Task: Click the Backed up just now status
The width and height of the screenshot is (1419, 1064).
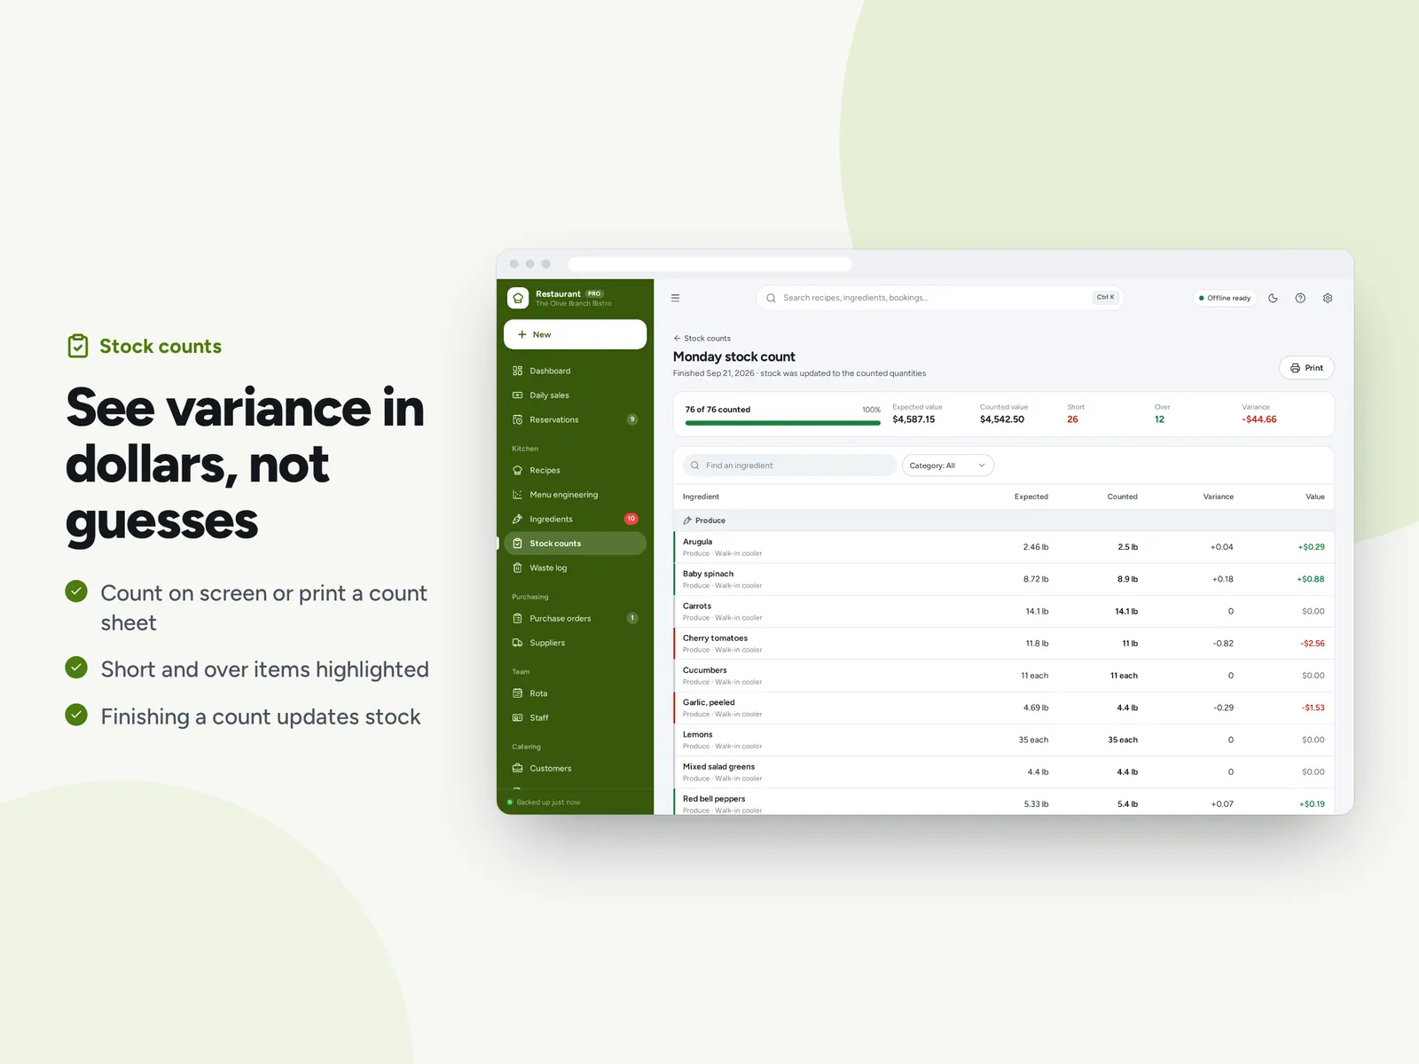Action: (x=544, y=802)
